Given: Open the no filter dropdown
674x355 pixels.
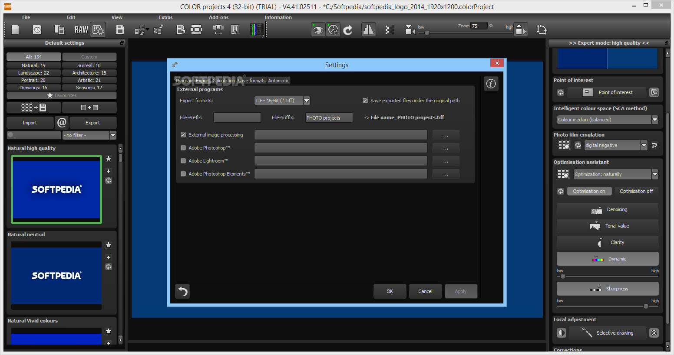Looking at the screenshot, I should pyautogui.click(x=89, y=135).
